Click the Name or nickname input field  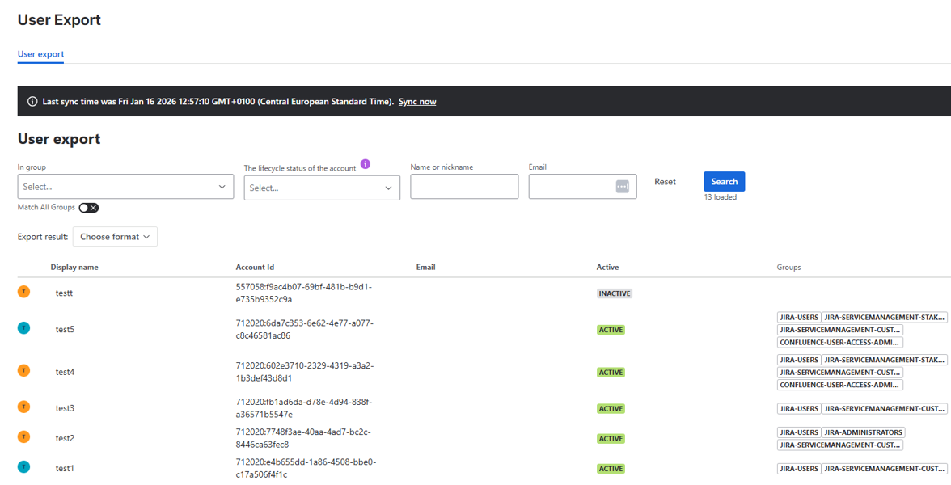click(464, 187)
